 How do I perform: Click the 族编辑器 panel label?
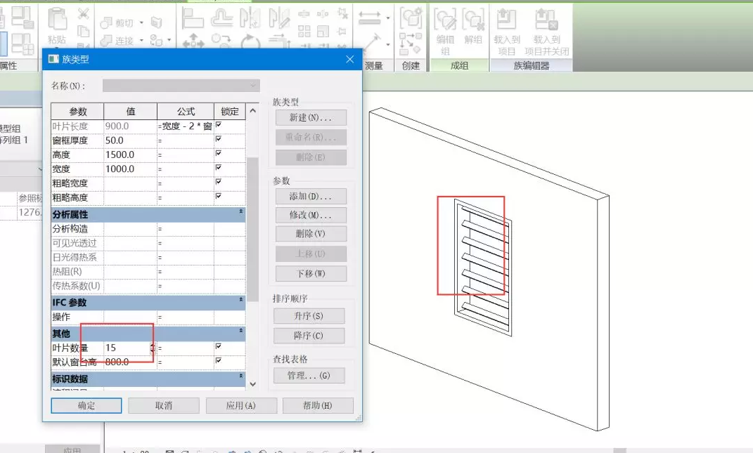tap(532, 65)
